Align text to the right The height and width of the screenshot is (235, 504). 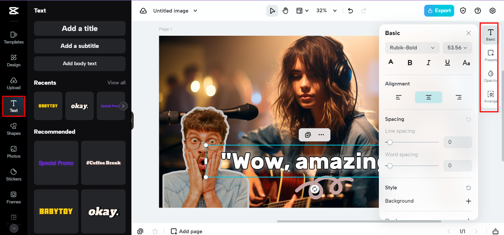[458, 97]
